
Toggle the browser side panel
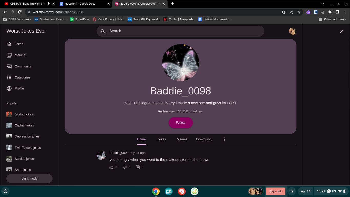click(x=337, y=12)
